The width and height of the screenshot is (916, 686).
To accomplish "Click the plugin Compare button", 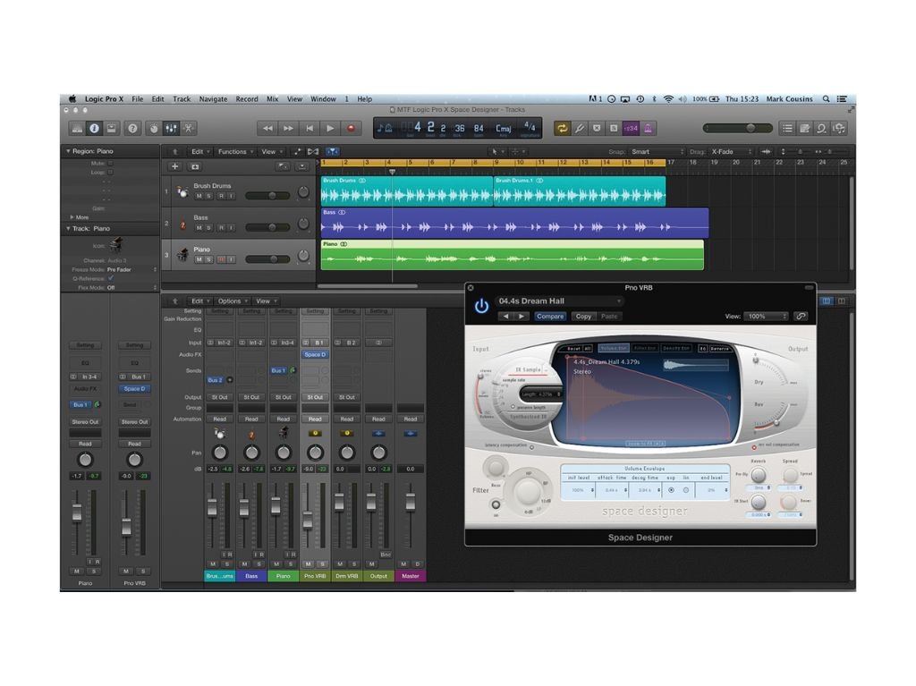I will point(550,316).
